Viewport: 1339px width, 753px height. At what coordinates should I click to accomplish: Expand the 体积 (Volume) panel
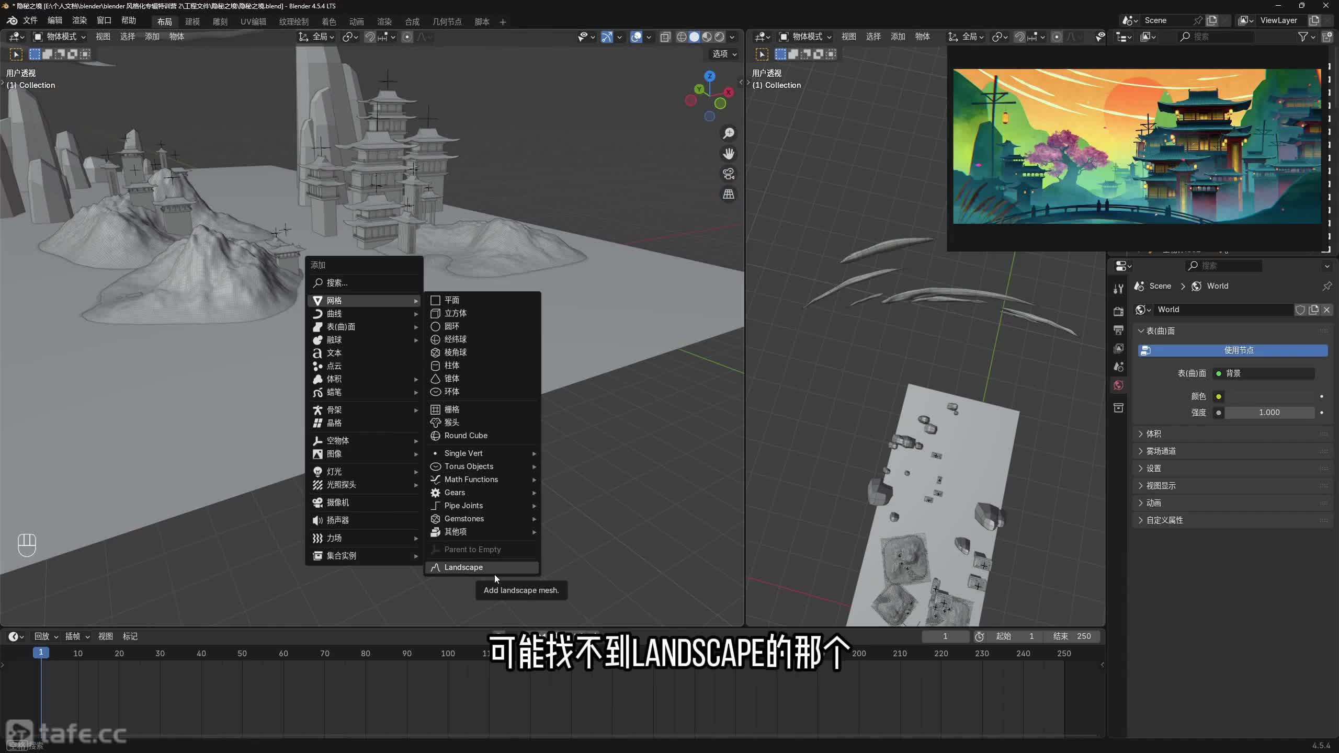pos(1154,433)
